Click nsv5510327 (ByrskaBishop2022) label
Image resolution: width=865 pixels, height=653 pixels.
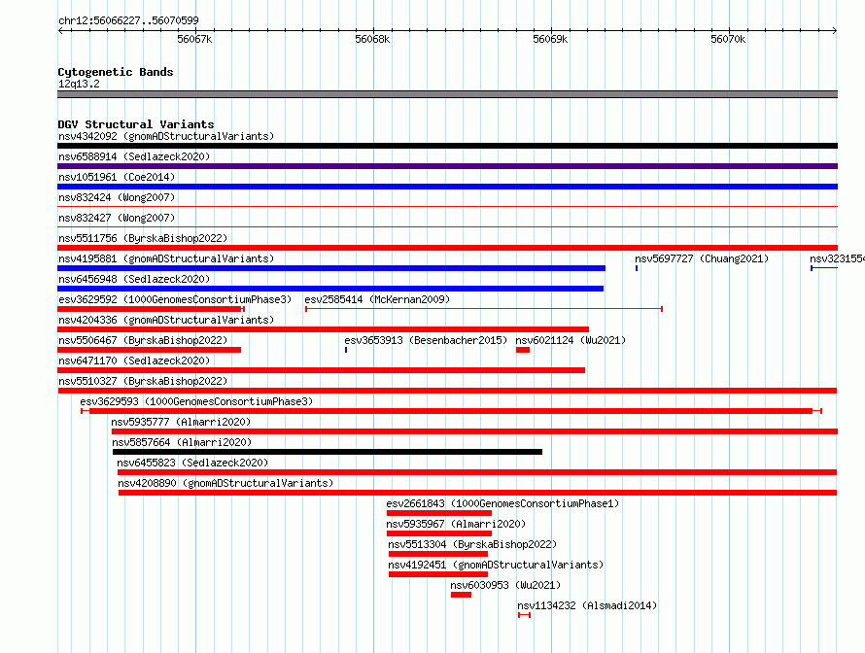143,381
